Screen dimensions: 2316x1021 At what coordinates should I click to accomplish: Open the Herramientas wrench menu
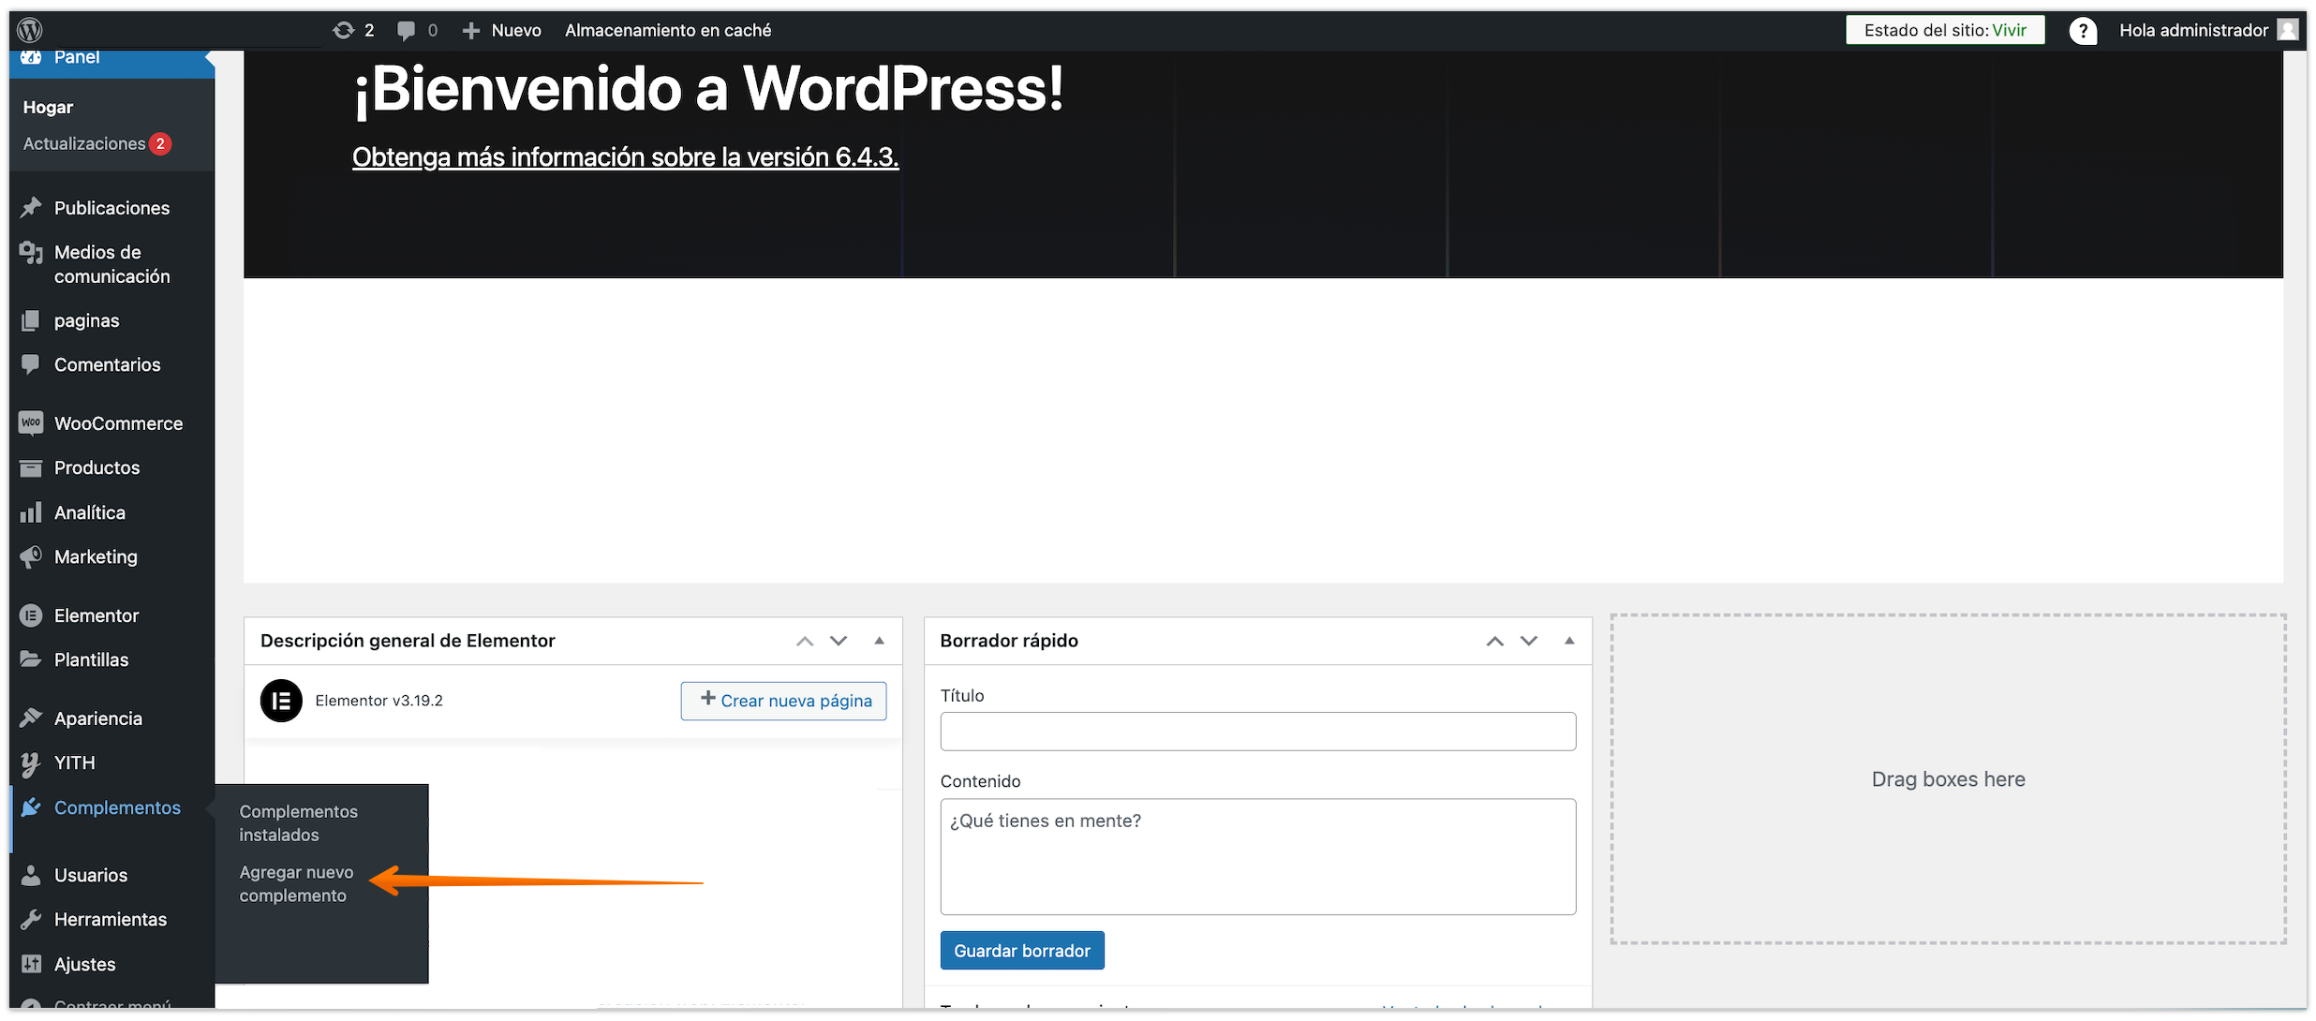110,919
